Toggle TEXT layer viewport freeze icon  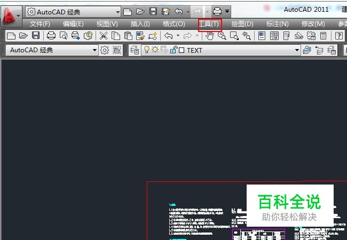coord(164,50)
